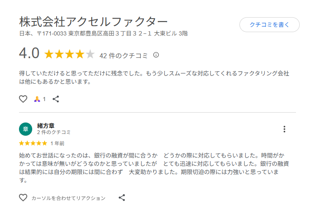Like the top review with the heart icon

click(x=23, y=99)
